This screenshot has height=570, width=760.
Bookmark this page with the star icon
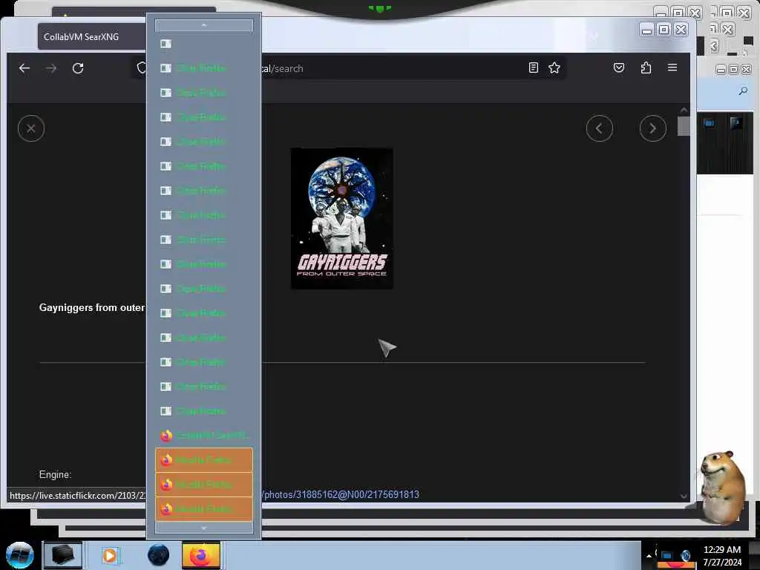554,68
